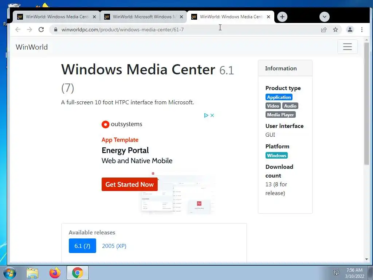Select the active third WinWorld tab
The image size is (373, 280).
pos(231,17)
